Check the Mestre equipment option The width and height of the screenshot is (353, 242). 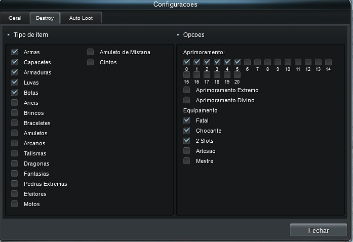(187, 161)
